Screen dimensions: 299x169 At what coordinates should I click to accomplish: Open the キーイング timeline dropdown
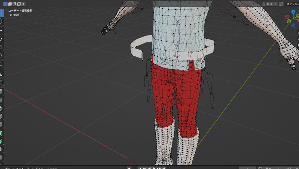[24, 168]
